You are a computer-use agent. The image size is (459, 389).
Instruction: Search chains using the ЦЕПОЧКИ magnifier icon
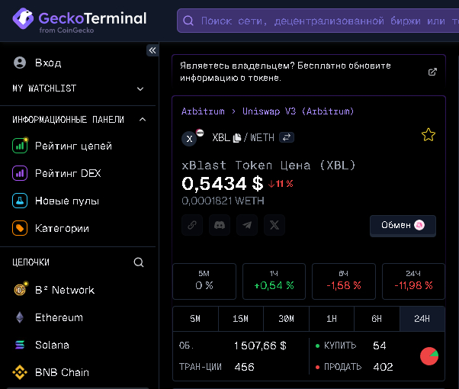[139, 262]
